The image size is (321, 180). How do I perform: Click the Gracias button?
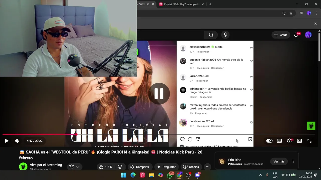point(191,167)
